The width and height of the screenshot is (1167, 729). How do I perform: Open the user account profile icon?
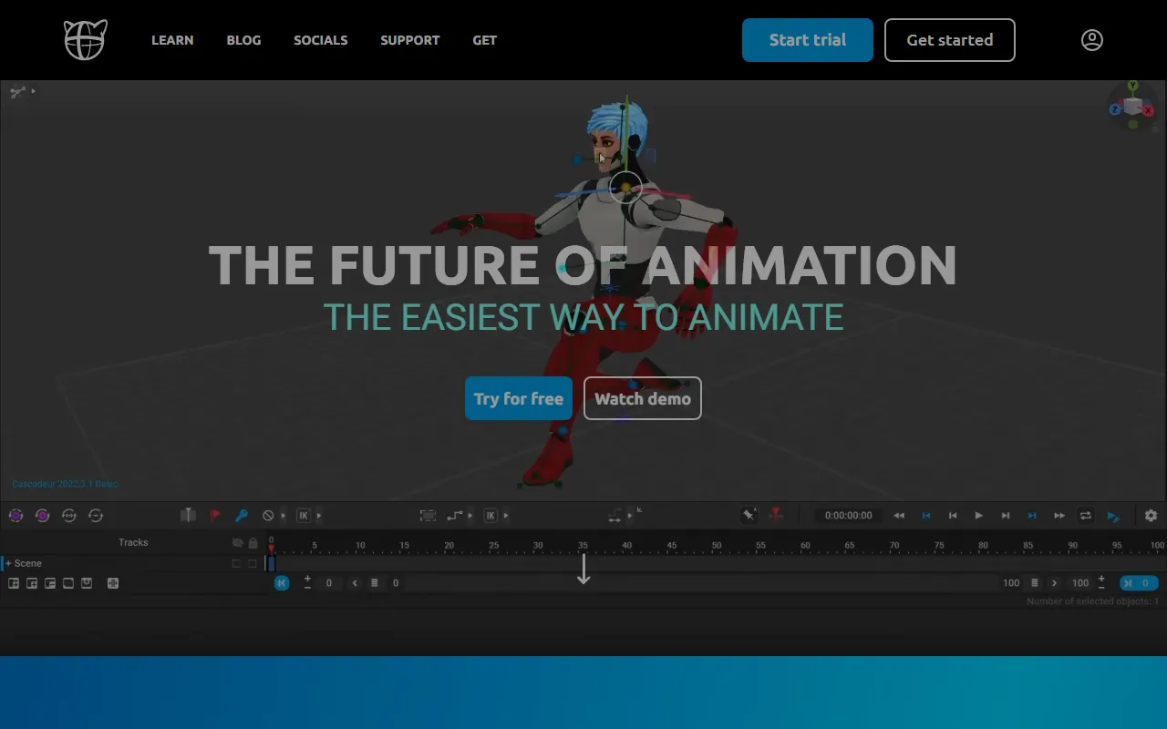click(1091, 40)
